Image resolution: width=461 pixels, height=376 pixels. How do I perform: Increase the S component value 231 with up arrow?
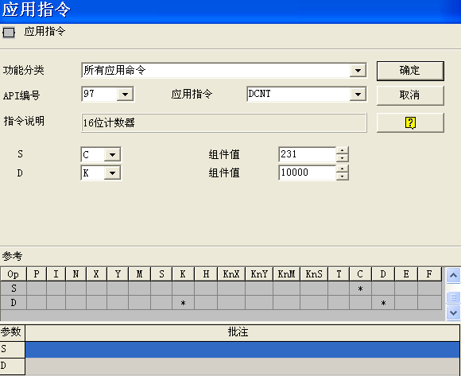[x=342, y=150]
